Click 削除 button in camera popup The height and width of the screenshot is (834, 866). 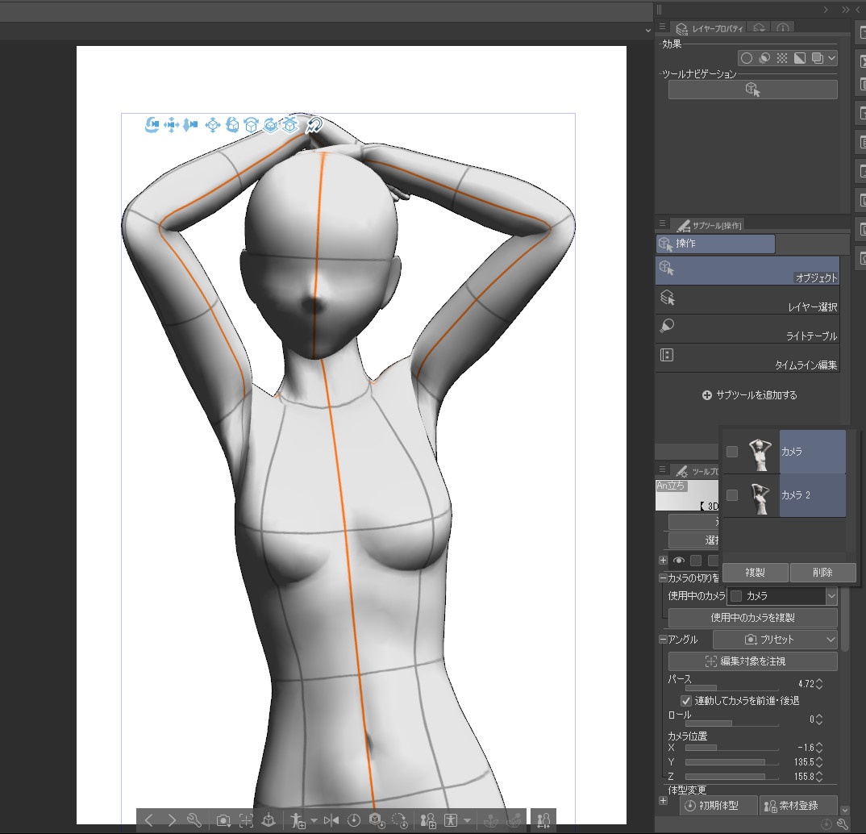point(822,572)
